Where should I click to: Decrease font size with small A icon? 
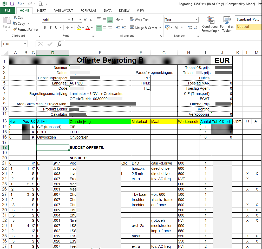[91, 19]
